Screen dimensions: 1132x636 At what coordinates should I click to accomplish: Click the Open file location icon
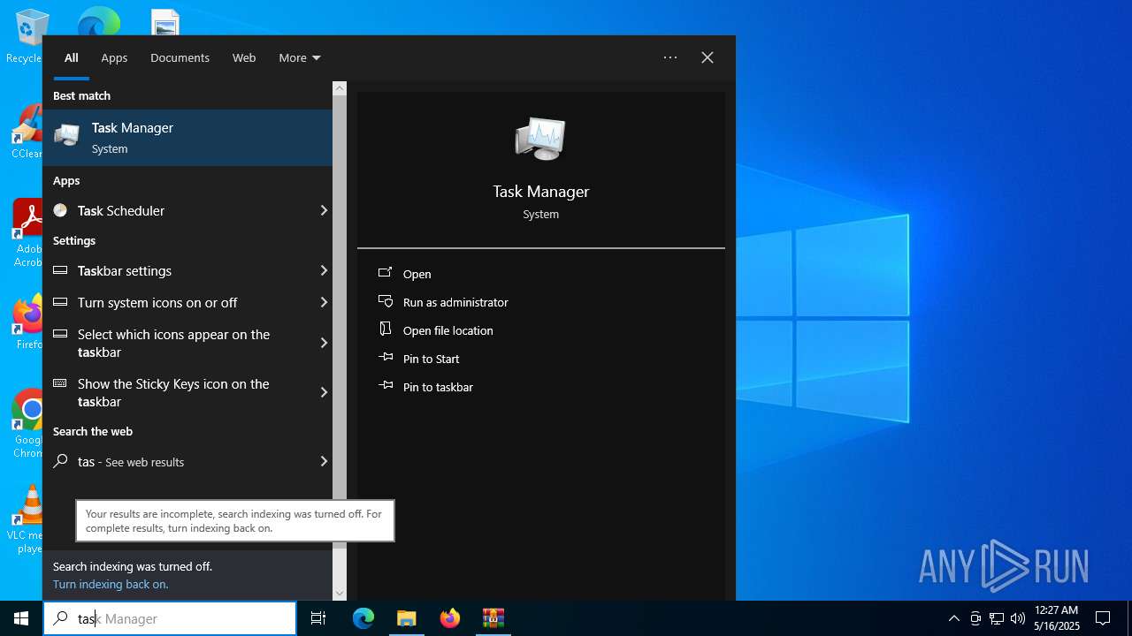tap(386, 329)
